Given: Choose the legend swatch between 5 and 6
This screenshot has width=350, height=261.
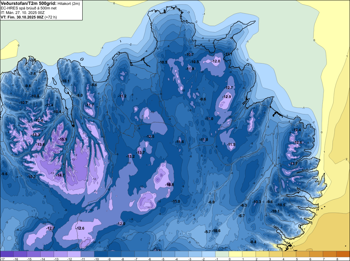Looking at the screenshot, I should [303, 254].
